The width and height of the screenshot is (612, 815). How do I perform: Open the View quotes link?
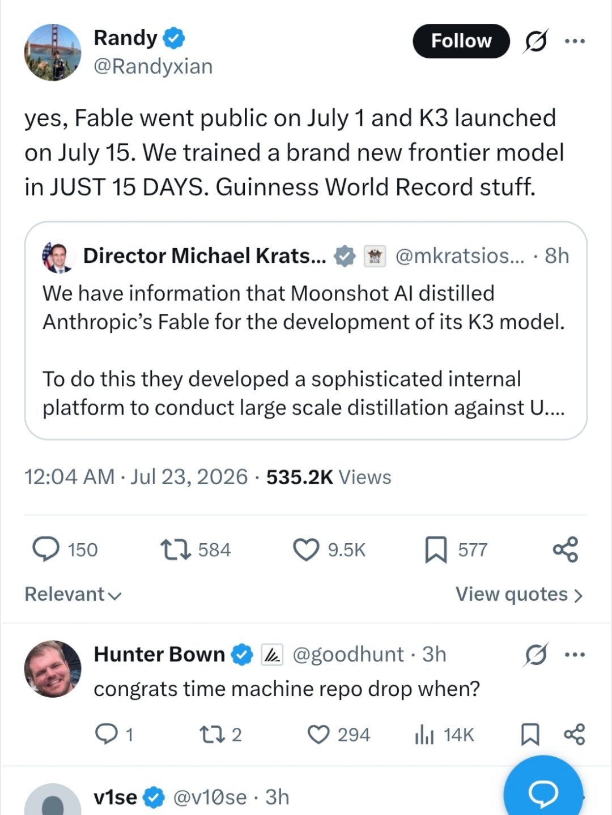tap(519, 594)
